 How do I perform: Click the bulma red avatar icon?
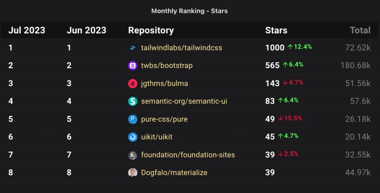(x=133, y=84)
